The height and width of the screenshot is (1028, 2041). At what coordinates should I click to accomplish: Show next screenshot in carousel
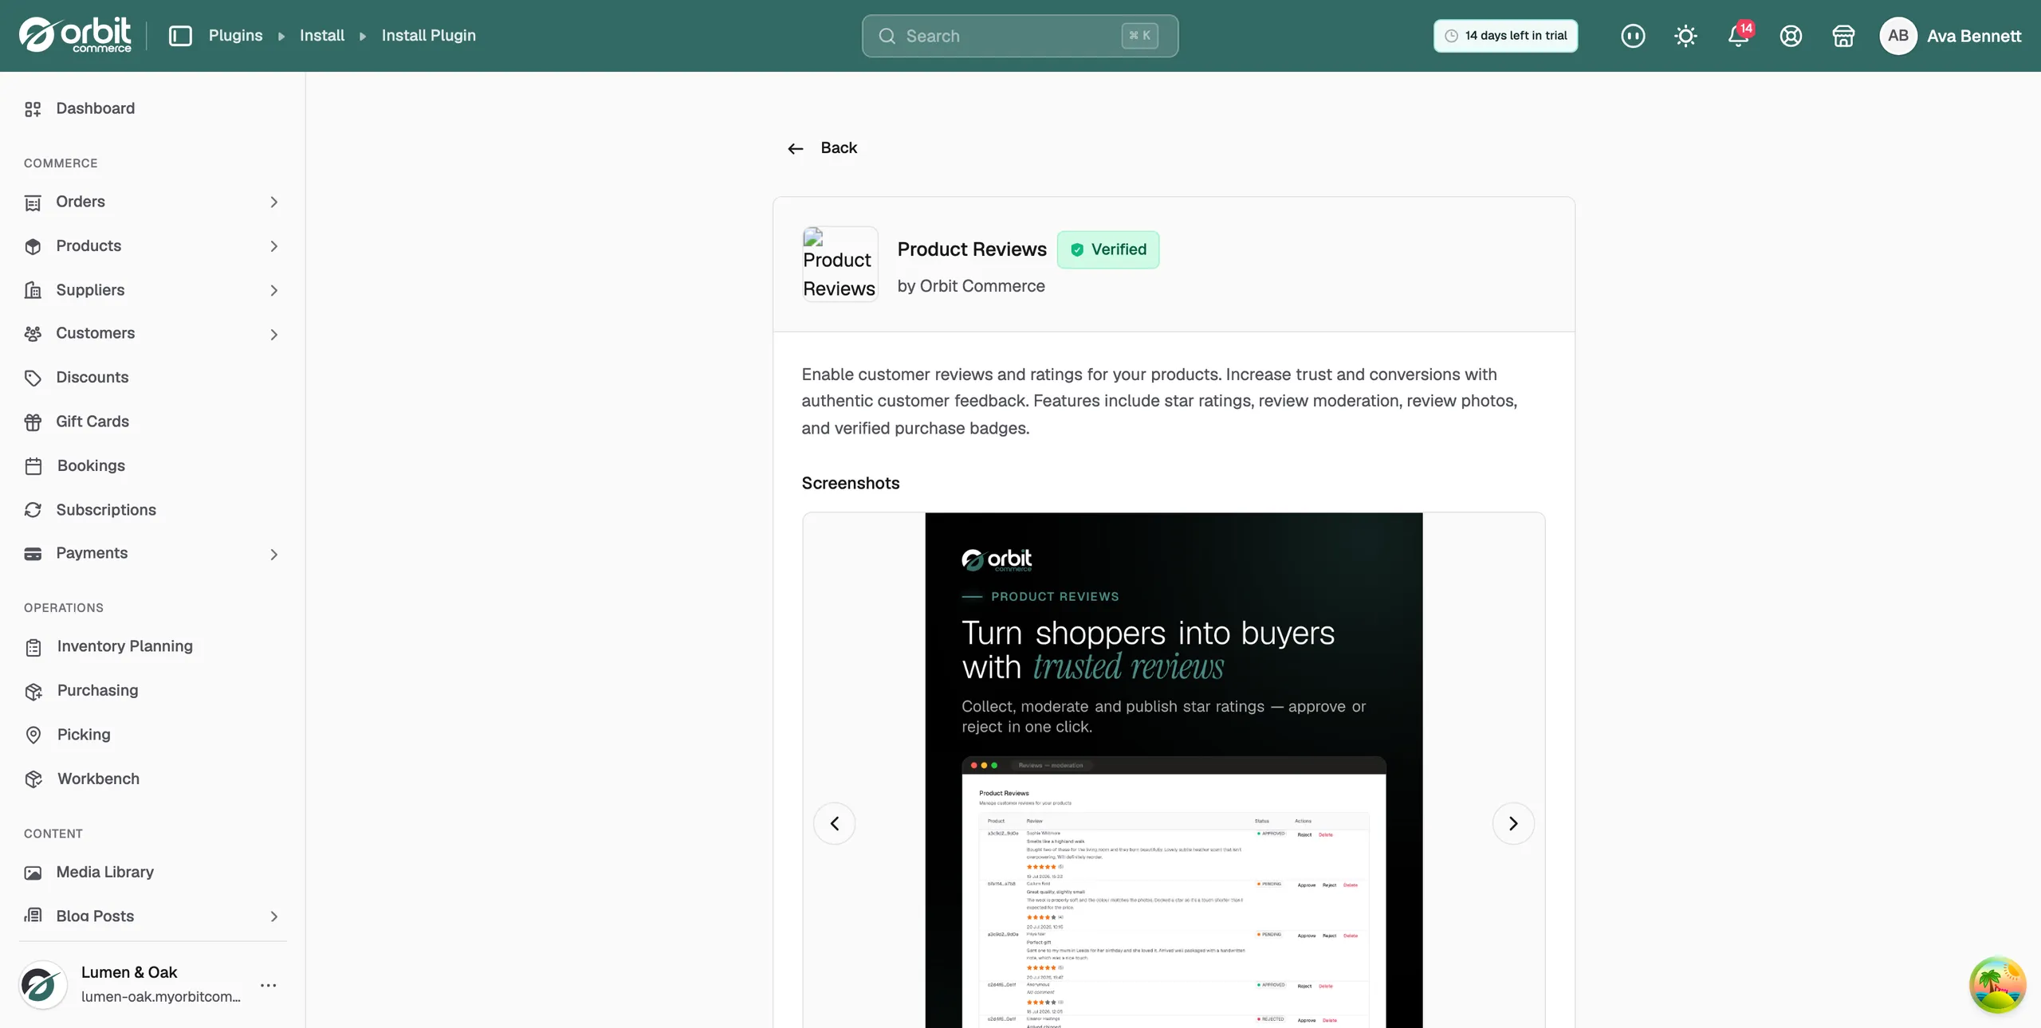1513,823
